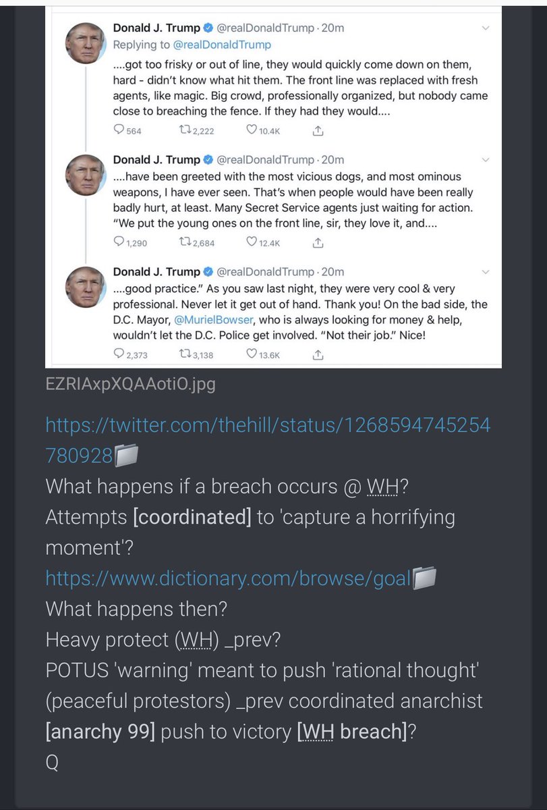Screen dimensions: 547x810
Task: Like the tweet with 12.4K hearts
Action: [252, 242]
